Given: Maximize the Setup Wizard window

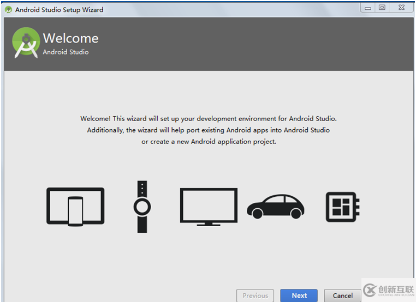Looking at the screenshot, I should pyautogui.click(x=382, y=8).
